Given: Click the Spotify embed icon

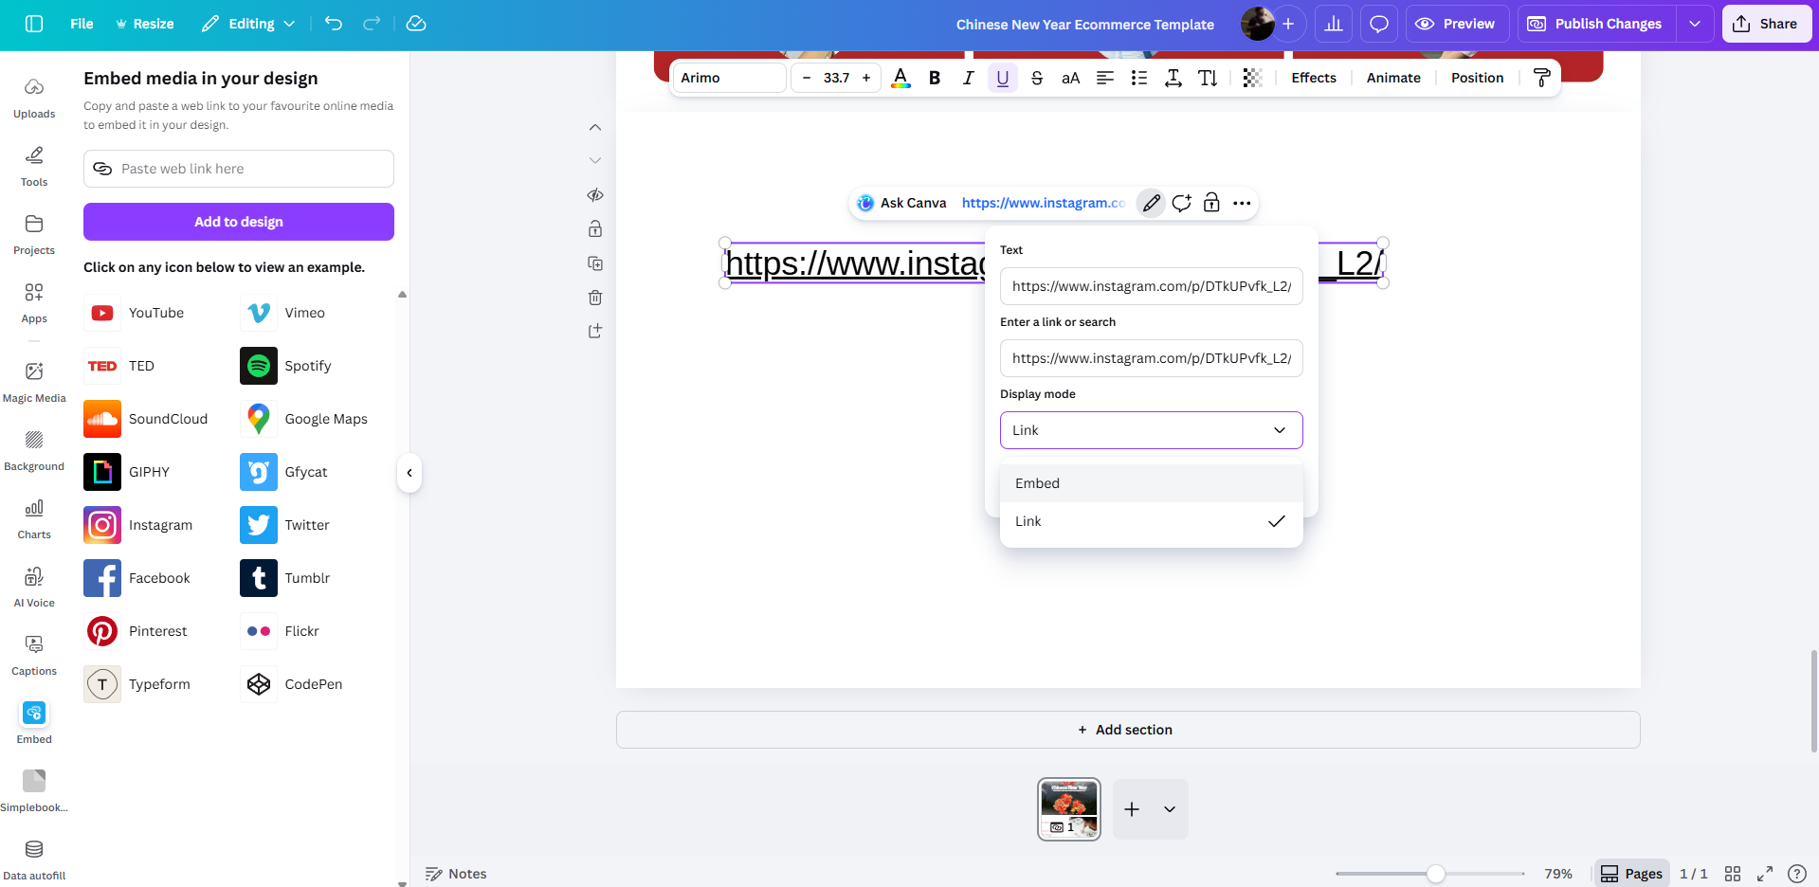Looking at the screenshot, I should 258,366.
